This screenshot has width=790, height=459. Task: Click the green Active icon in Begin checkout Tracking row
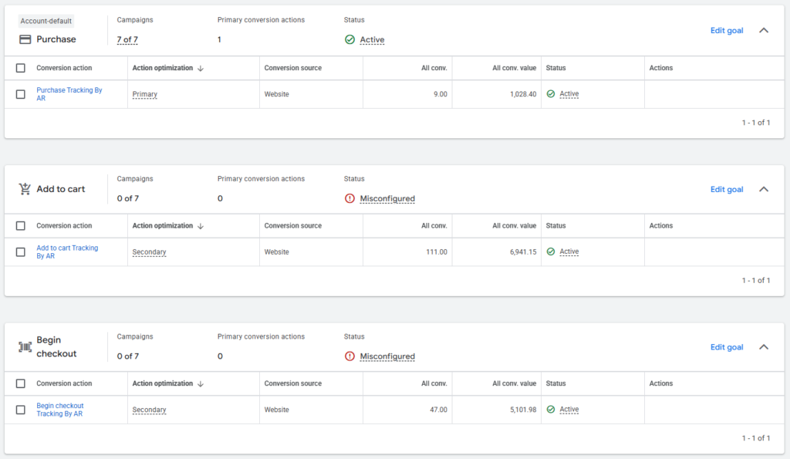[551, 409]
